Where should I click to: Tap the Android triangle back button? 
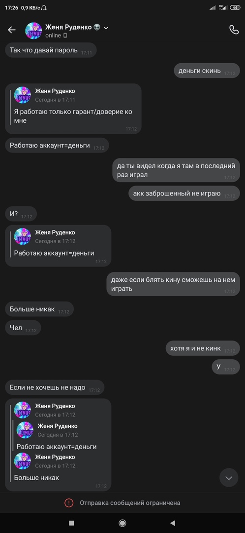point(173,523)
